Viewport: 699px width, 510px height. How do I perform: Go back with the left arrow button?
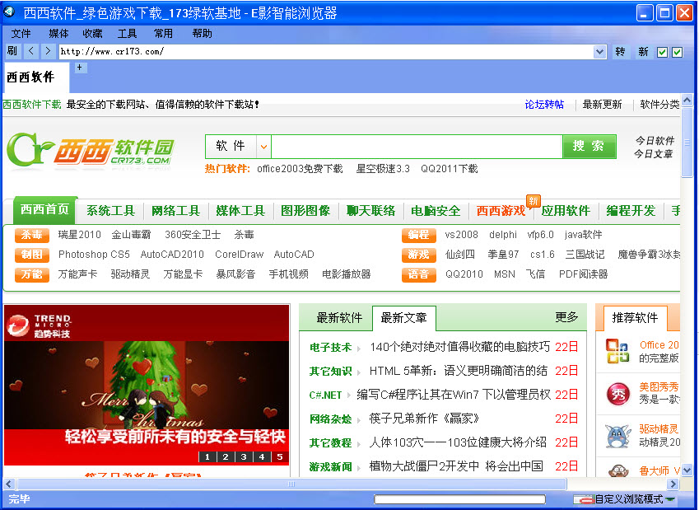point(30,51)
